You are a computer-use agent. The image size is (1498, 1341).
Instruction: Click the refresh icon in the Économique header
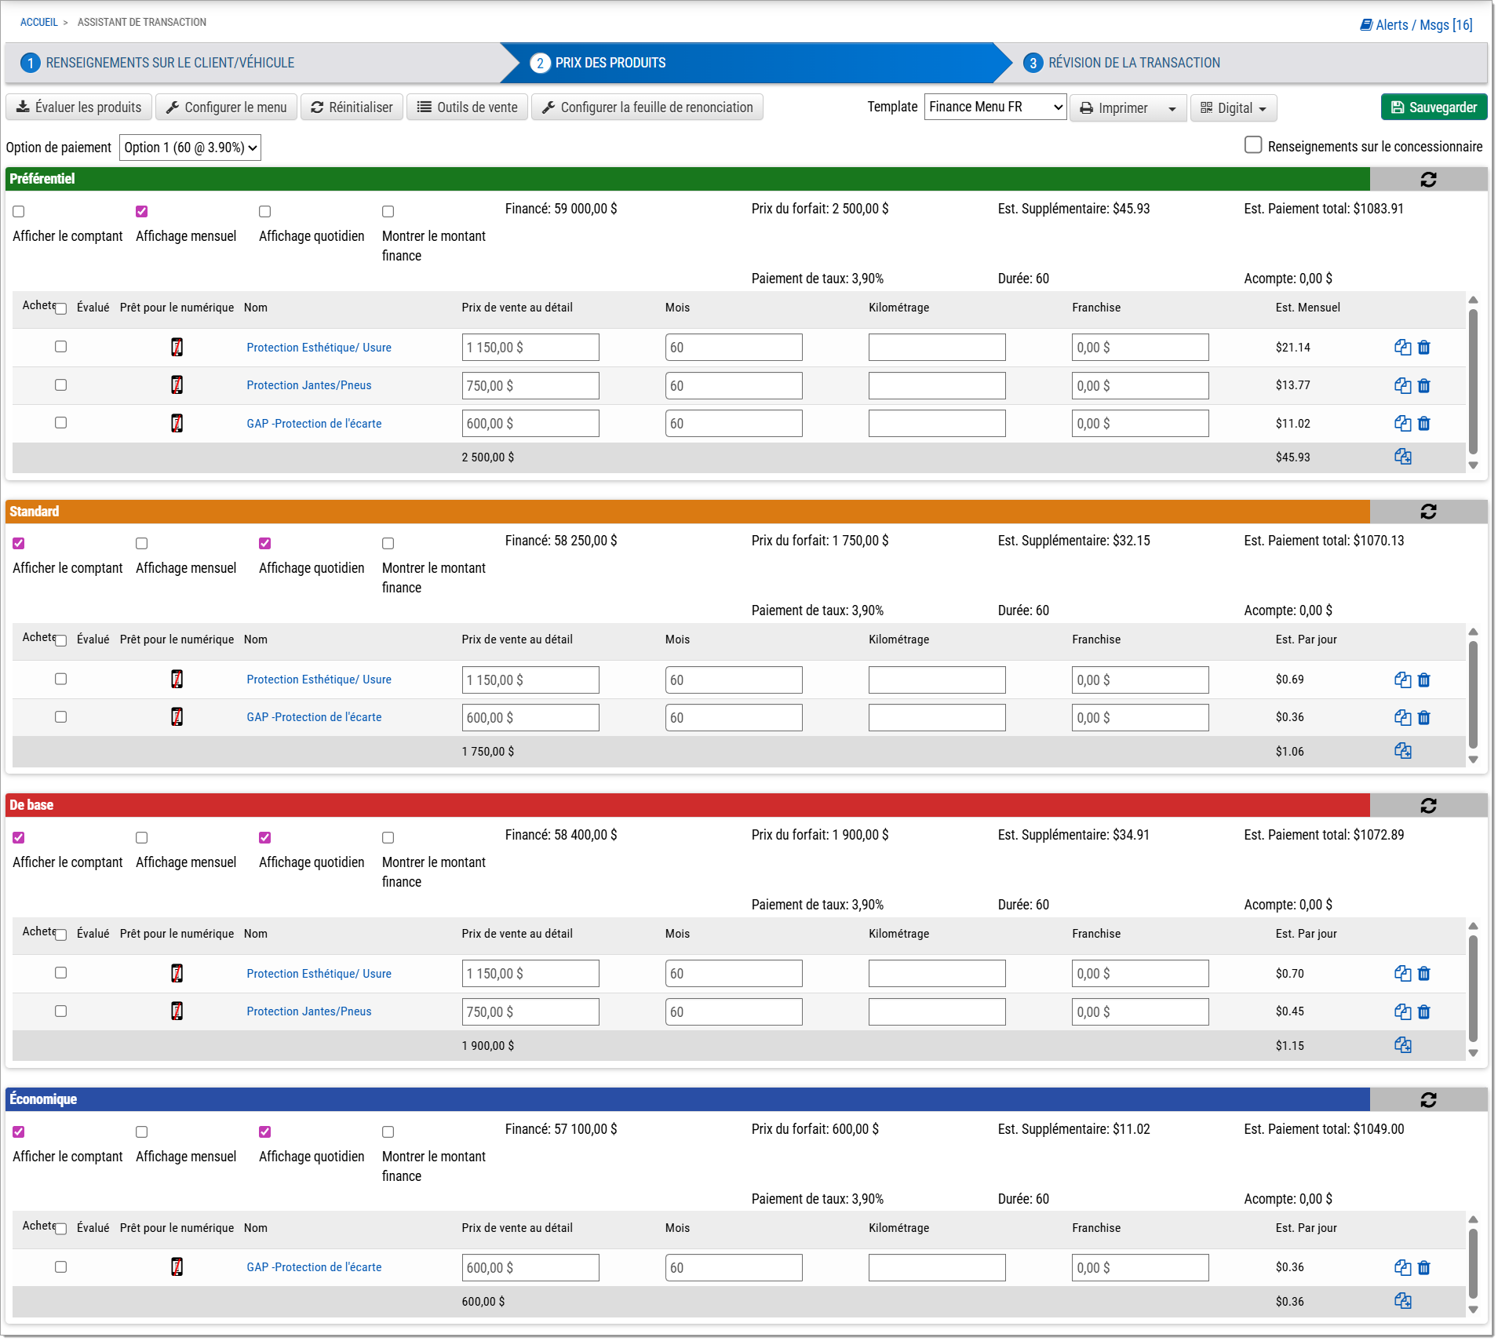[x=1427, y=1100]
